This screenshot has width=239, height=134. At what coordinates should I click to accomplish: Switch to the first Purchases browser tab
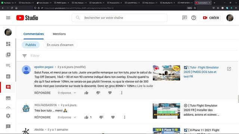pos(9,3)
